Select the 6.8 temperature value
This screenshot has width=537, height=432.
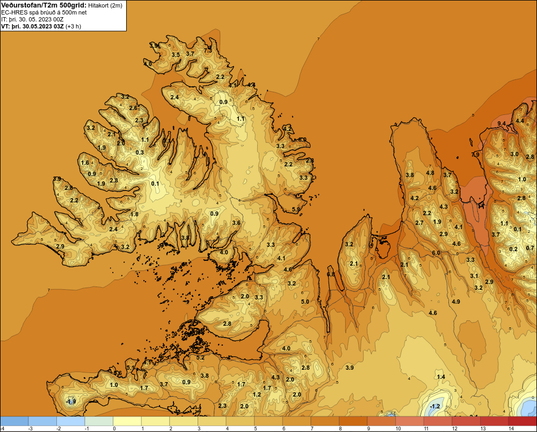(x=331, y=274)
